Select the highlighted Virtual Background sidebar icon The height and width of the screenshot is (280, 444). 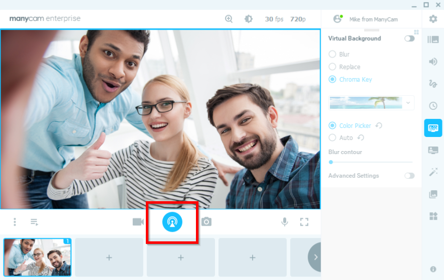point(433,128)
